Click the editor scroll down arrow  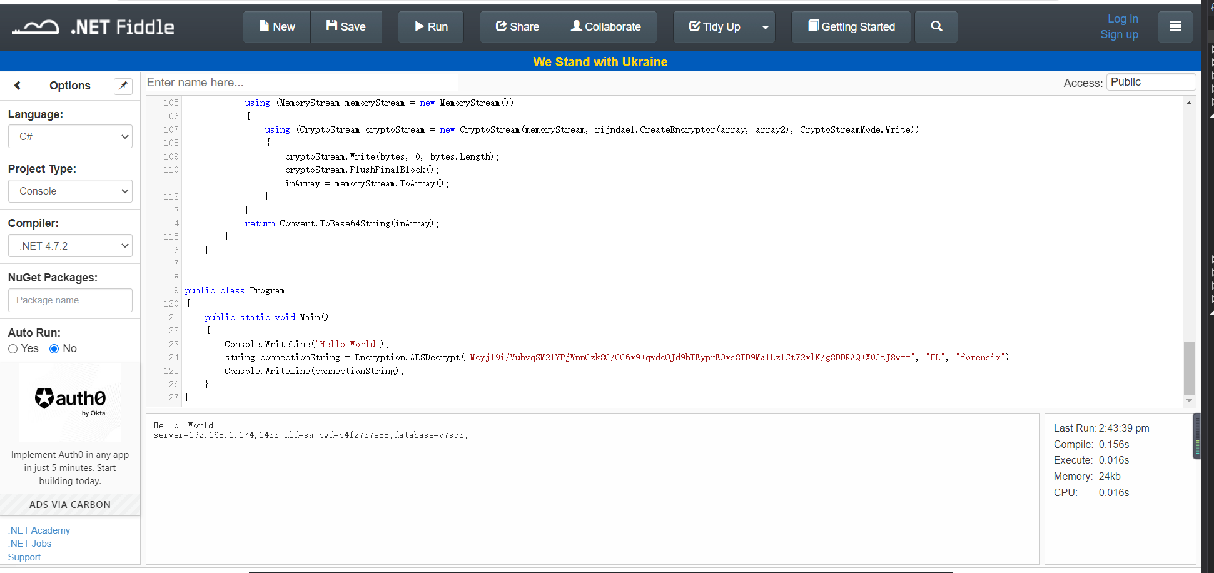tap(1189, 401)
